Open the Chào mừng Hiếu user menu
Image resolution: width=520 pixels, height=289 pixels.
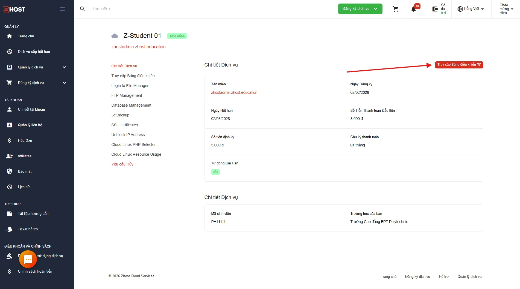click(506, 9)
